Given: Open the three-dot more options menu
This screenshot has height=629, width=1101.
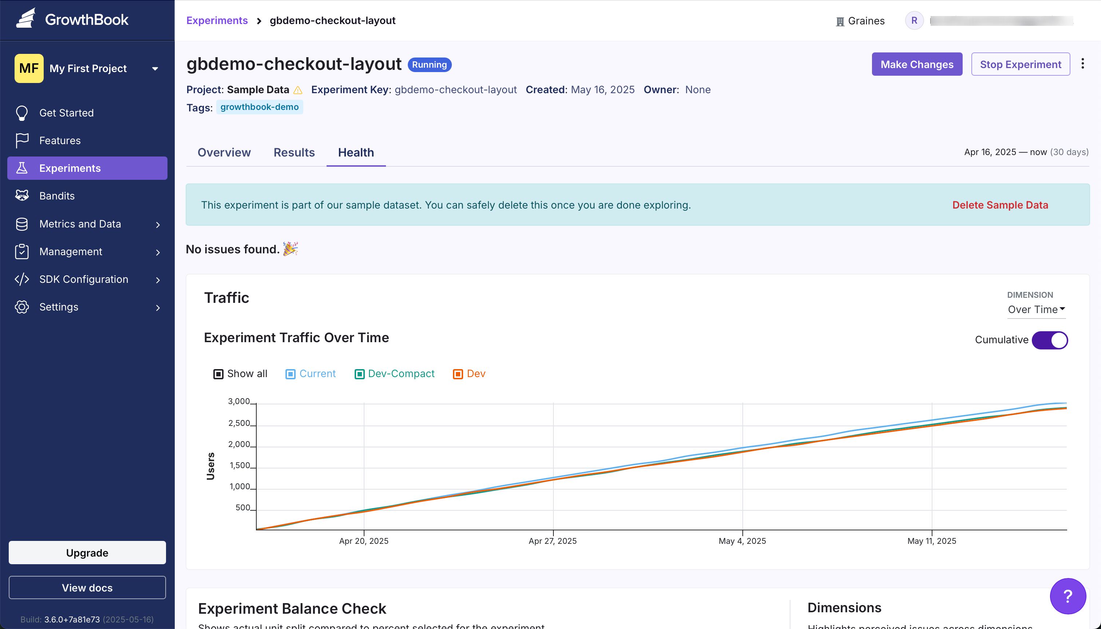Looking at the screenshot, I should pyautogui.click(x=1082, y=63).
